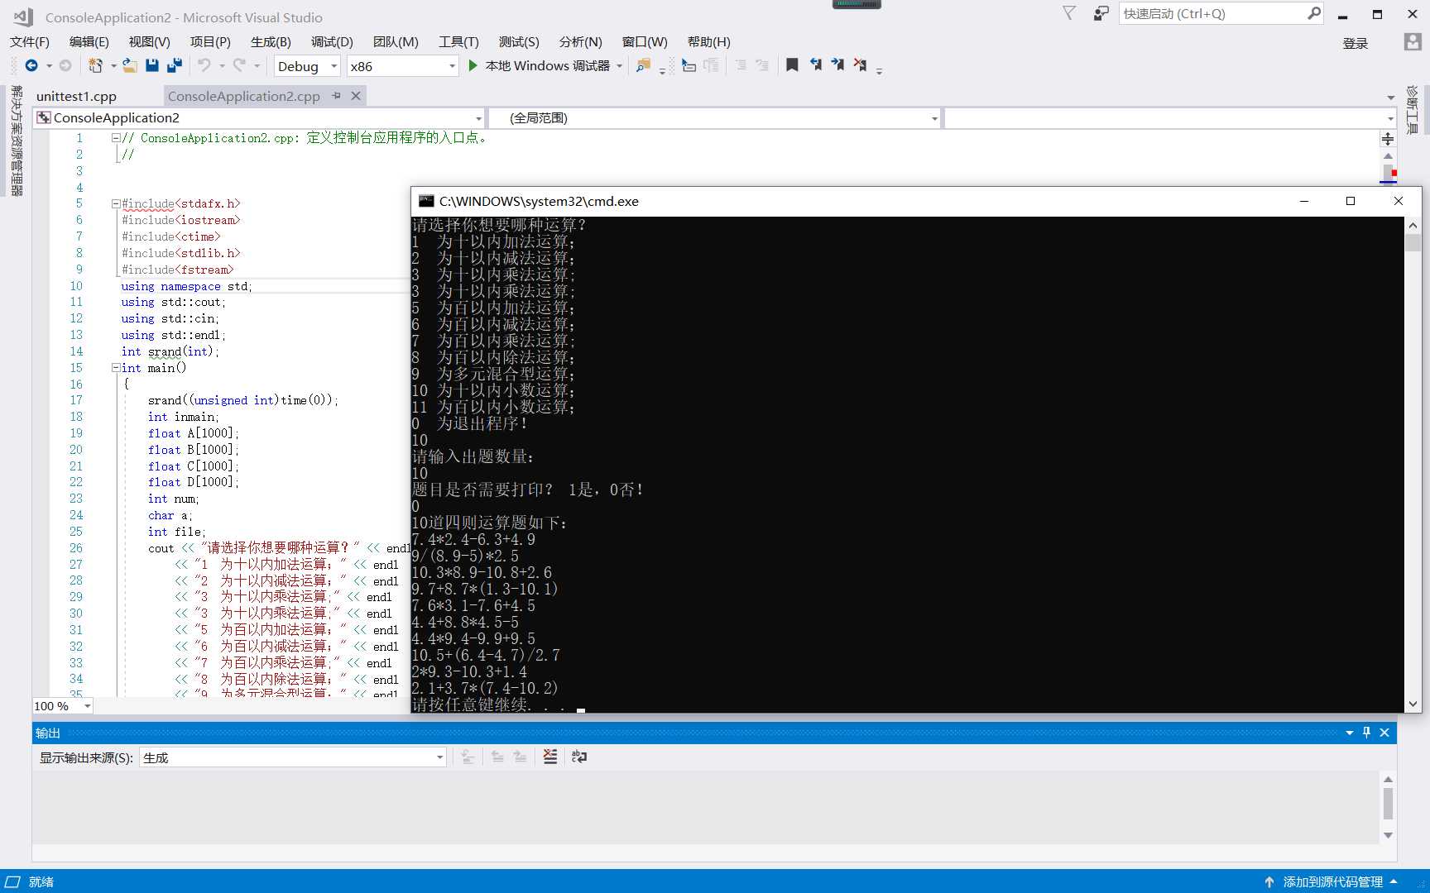Open the 解决方案资源管理器 side tab
This screenshot has height=893, width=1430.
(x=16, y=141)
